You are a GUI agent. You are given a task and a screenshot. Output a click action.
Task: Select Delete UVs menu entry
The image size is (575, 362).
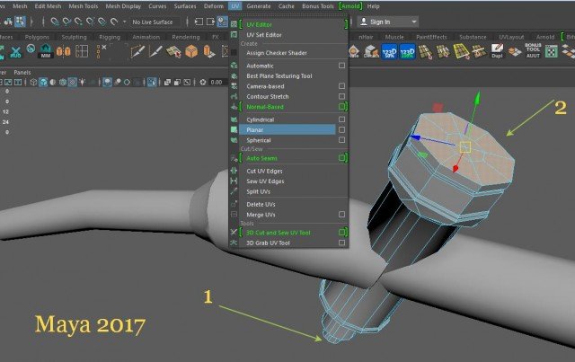coord(261,204)
